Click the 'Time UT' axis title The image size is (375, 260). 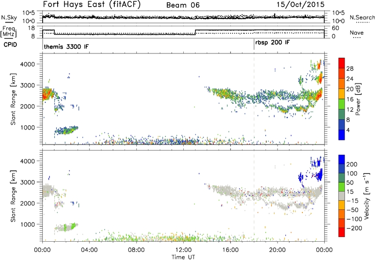pyautogui.click(x=183, y=257)
